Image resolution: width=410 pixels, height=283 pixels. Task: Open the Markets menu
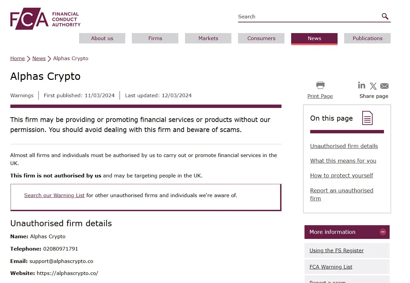point(208,38)
